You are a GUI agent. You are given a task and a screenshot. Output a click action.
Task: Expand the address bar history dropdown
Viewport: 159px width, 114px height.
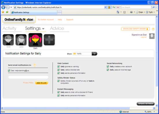click(106, 7)
